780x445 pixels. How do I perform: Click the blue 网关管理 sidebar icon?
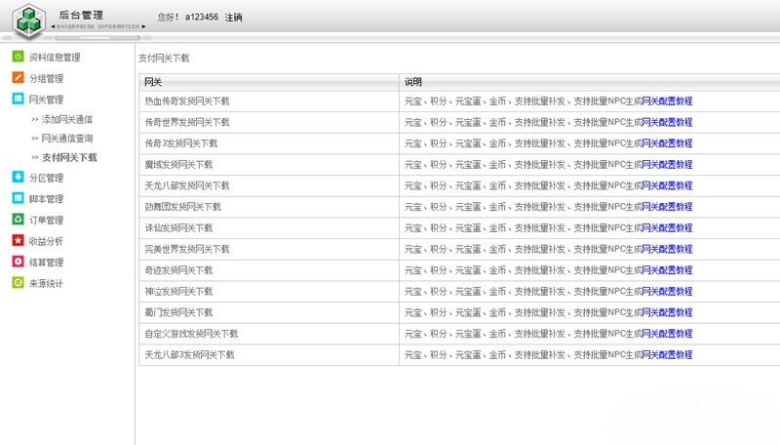coord(18,100)
